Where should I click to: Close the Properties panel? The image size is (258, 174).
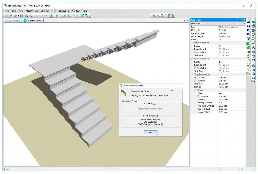pyautogui.click(x=244, y=20)
